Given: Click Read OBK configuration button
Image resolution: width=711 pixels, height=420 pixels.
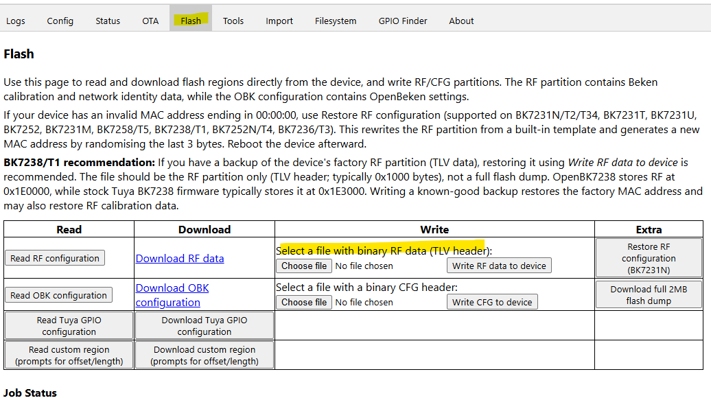Looking at the screenshot, I should click(58, 295).
